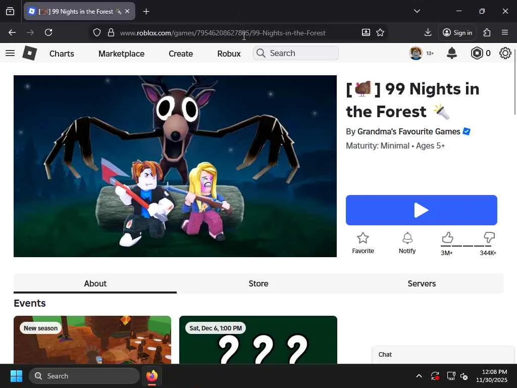Click the taskbar Search box

[84, 376]
